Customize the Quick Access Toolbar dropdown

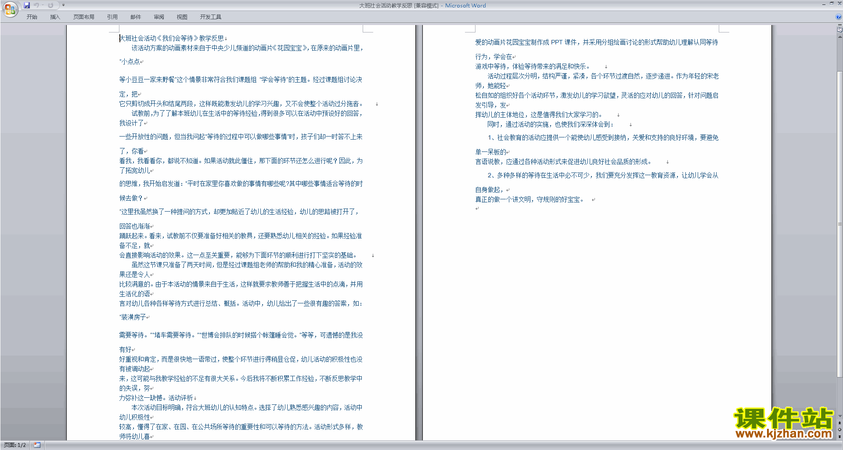coord(63,5)
